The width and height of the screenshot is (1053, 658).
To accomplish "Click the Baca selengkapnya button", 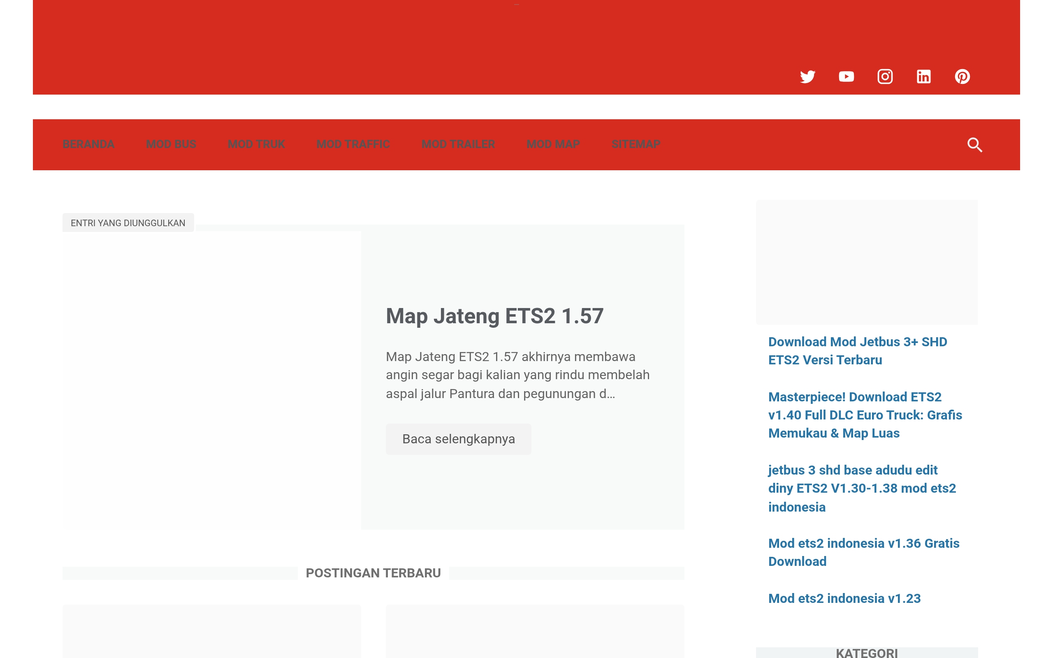I will (458, 439).
